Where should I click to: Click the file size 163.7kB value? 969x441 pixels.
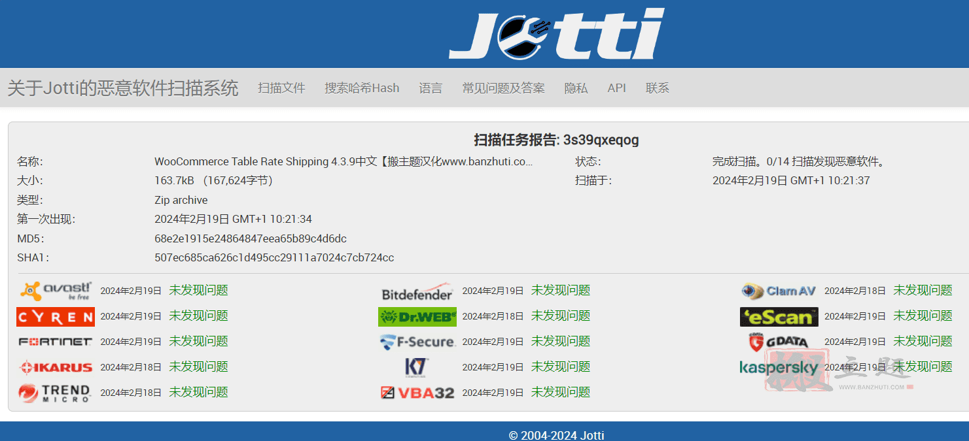(x=213, y=180)
